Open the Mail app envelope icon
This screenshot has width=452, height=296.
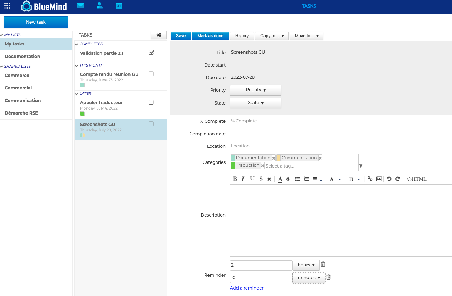pyautogui.click(x=80, y=5)
